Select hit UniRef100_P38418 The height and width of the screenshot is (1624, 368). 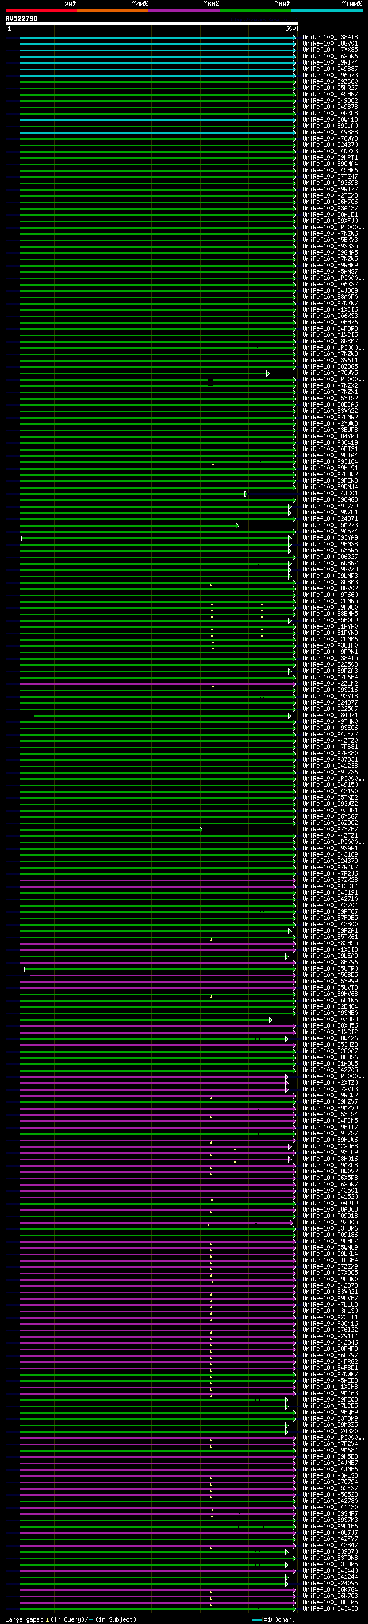tap(329, 37)
